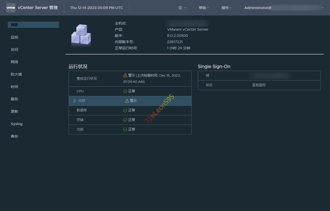Image resolution: width=330 pixels, height=211 pixels.
Task: Click the database green check icon
Action: (125, 110)
